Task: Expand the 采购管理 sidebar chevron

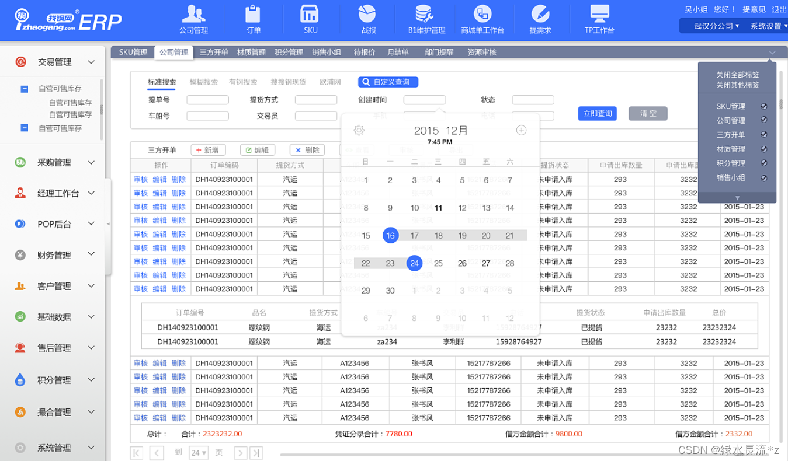Action: point(91,162)
